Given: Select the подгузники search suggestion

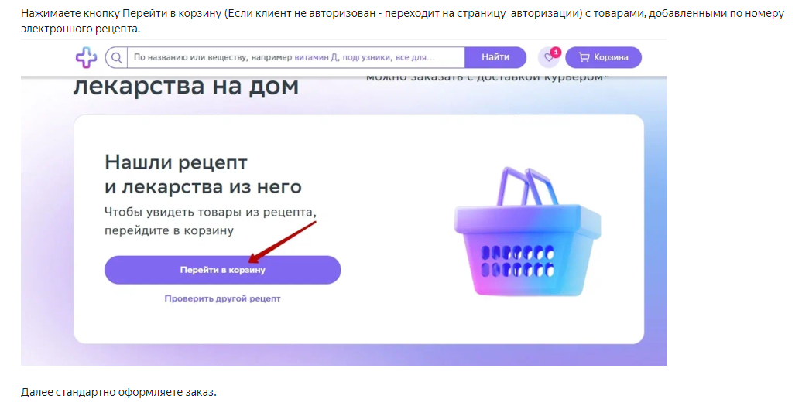Looking at the screenshot, I should point(367,58).
